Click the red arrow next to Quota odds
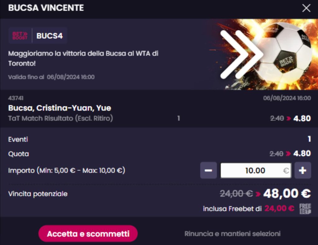Screen dimensions: 318x245 (288, 154)
